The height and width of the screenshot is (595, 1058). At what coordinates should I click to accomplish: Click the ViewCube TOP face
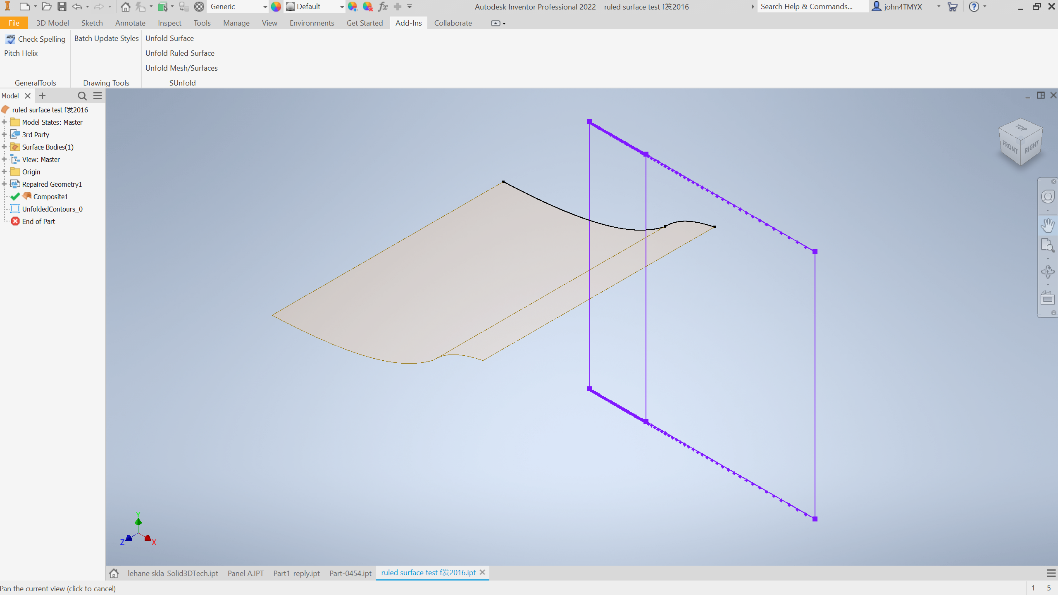coord(1021,129)
